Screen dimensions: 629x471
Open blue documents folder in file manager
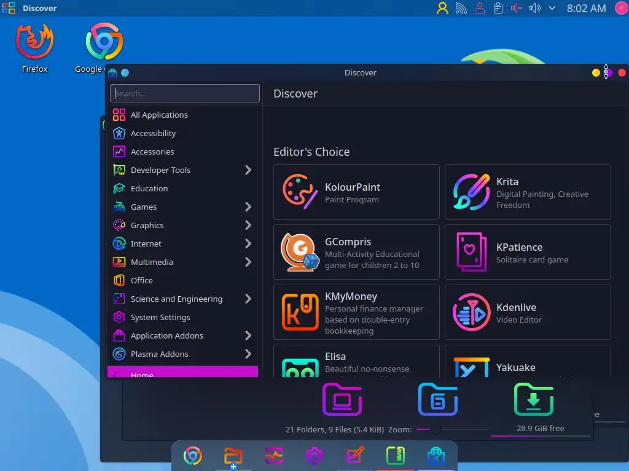point(438,399)
